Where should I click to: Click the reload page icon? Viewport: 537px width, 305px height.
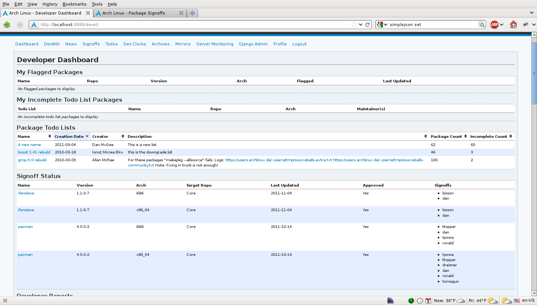[368, 25]
